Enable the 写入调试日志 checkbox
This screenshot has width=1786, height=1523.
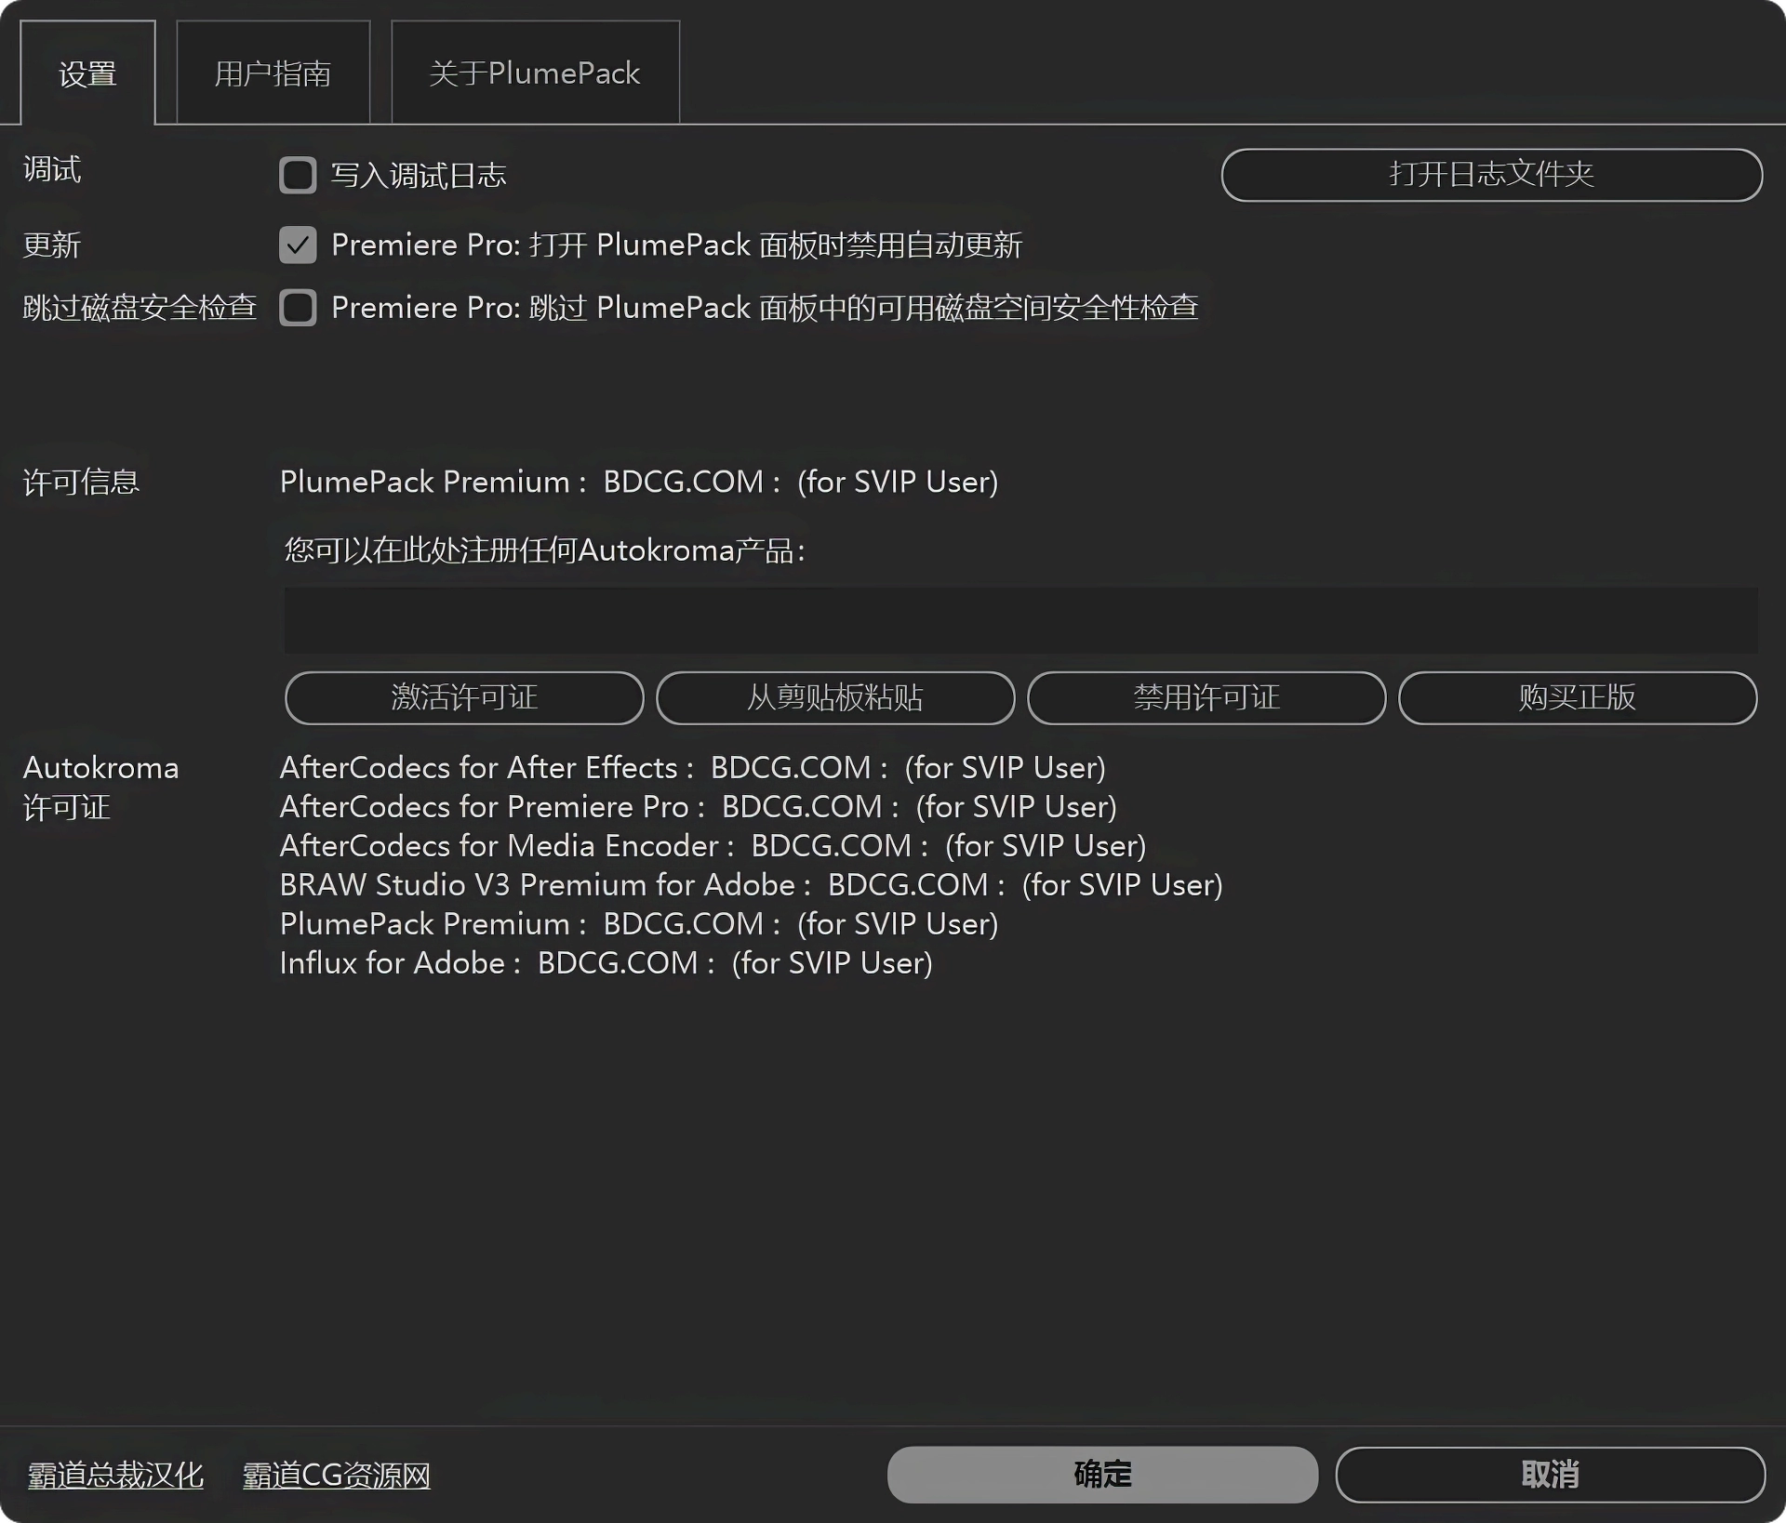pos(298,175)
